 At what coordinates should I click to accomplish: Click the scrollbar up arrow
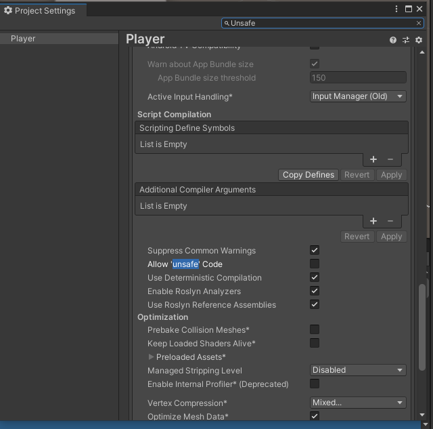tap(422, 52)
